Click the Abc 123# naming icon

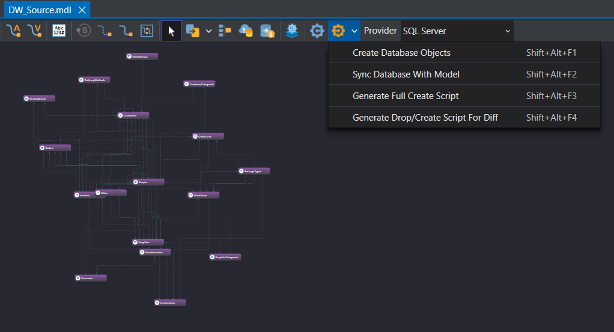(x=59, y=31)
